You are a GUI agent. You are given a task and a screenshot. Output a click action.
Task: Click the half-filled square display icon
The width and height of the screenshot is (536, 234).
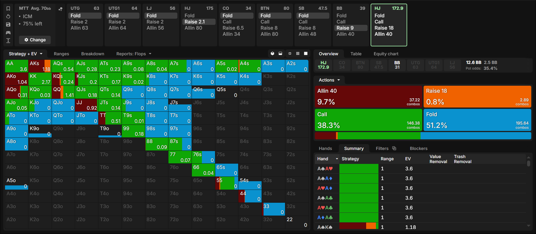point(280,54)
